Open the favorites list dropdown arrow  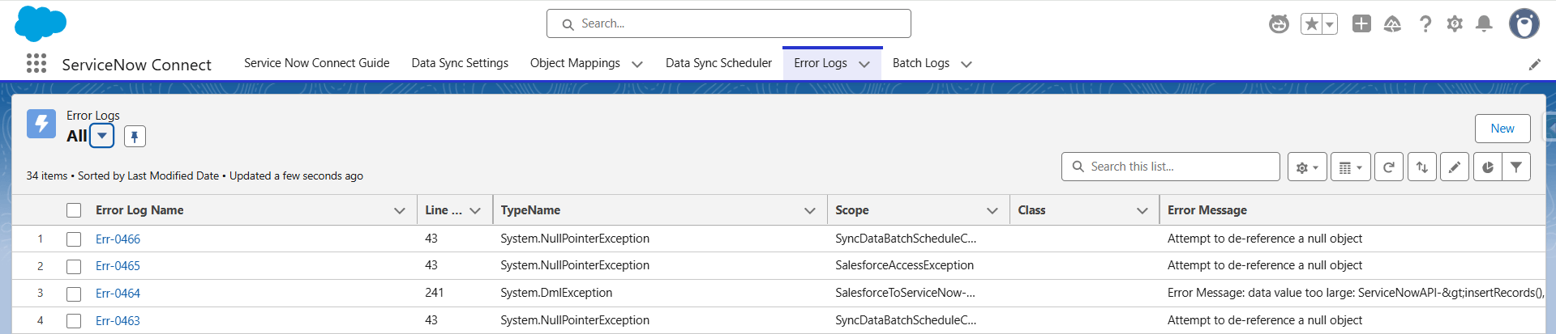point(1330,24)
